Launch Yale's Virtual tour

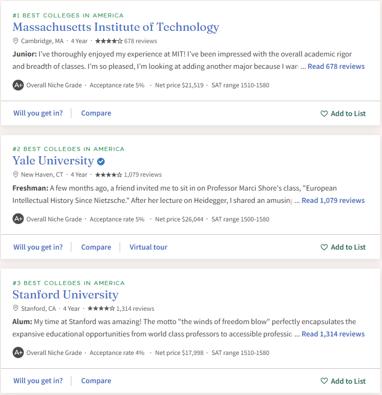(148, 247)
